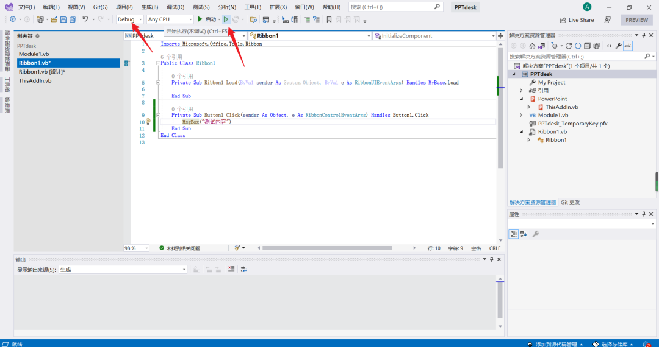This screenshot has width=659, height=347.
Task: Click the notifications bell in status bar
Action: point(647,344)
